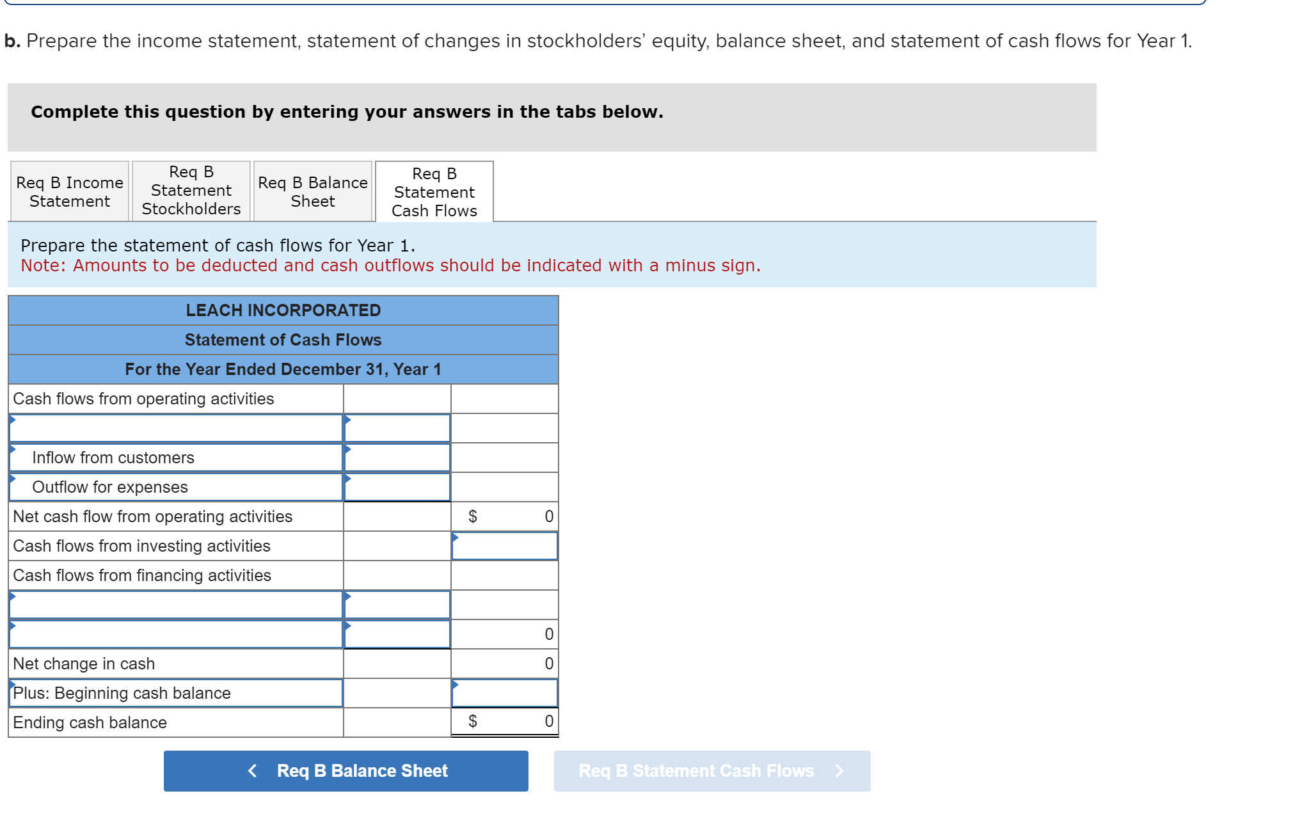This screenshot has height=837, width=1295.
Task: Select the Ending cash balance total cell
Action: point(505,722)
